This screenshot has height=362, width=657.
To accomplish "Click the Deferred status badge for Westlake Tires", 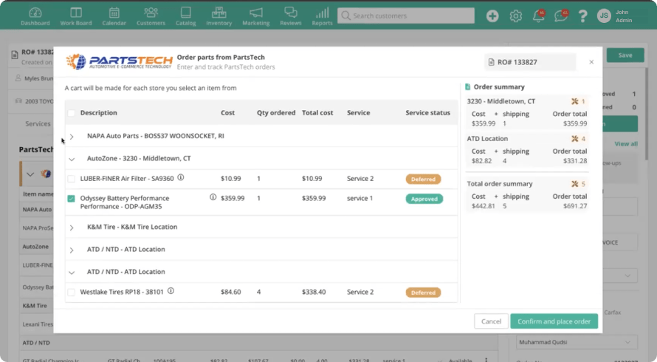I will 423,293.
